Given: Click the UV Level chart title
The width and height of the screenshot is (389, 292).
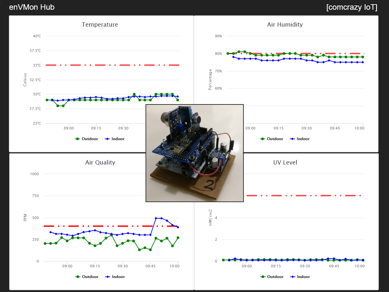Looking at the screenshot, I should (x=285, y=163).
